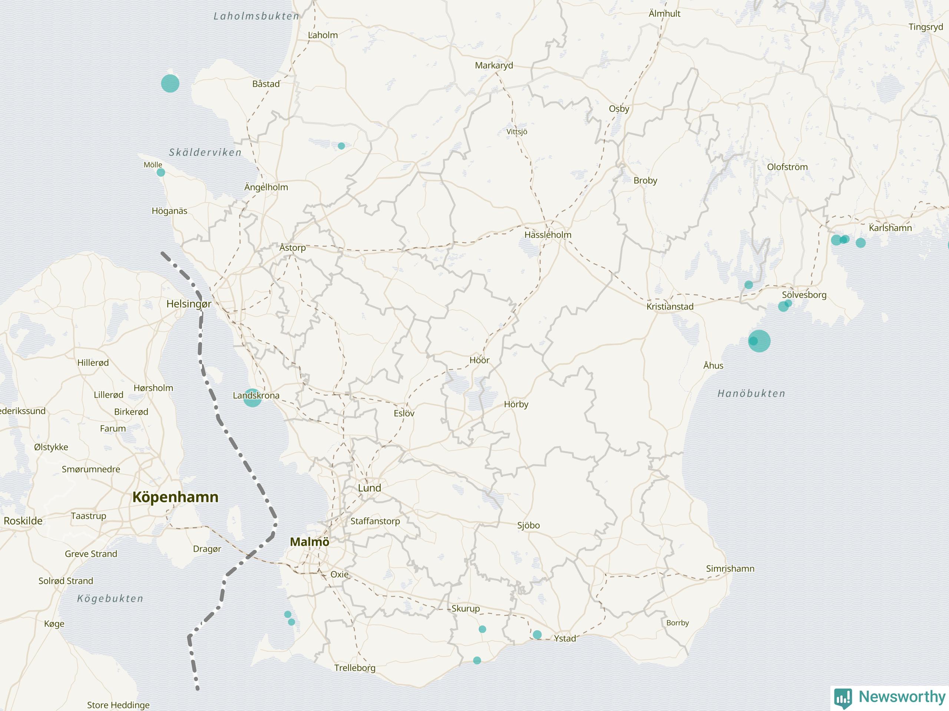This screenshot has height=711, width=949.
Task: Select the Ølstykke label
Action: click(x=51, y=447)
